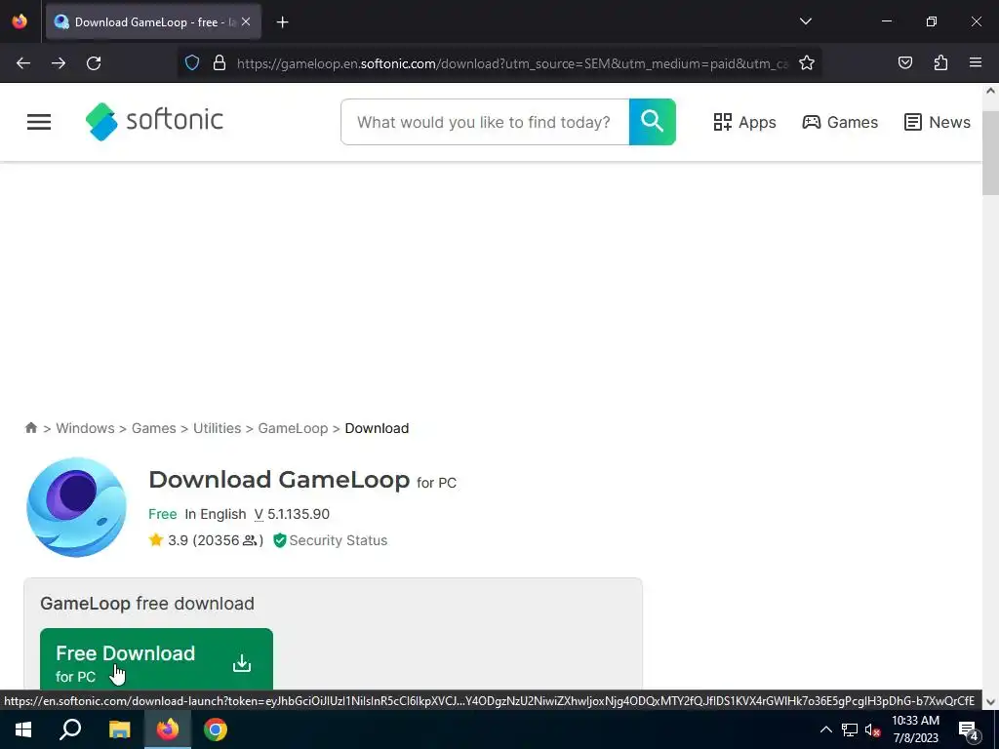List all tabs dropdown arrow
The height and width of the screenshot is (749, 999).
tap(805, 21)
